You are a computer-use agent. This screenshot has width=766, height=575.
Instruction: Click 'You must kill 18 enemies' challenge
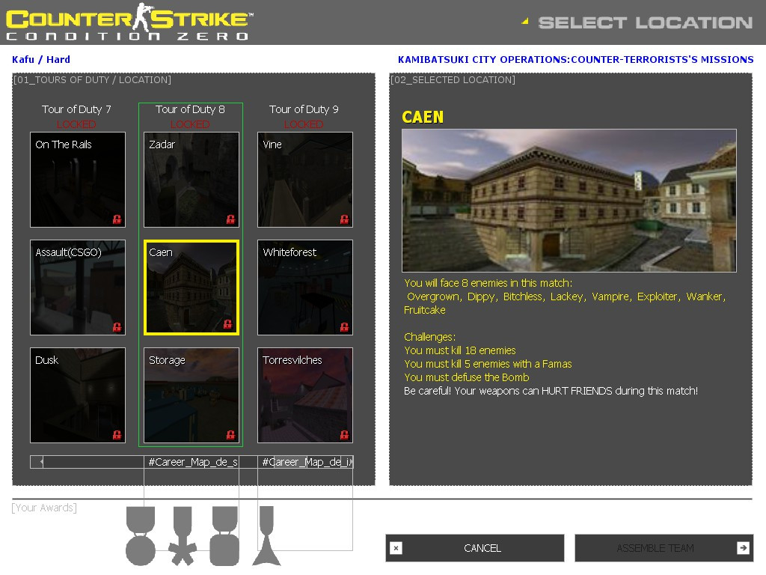point(460,350)
